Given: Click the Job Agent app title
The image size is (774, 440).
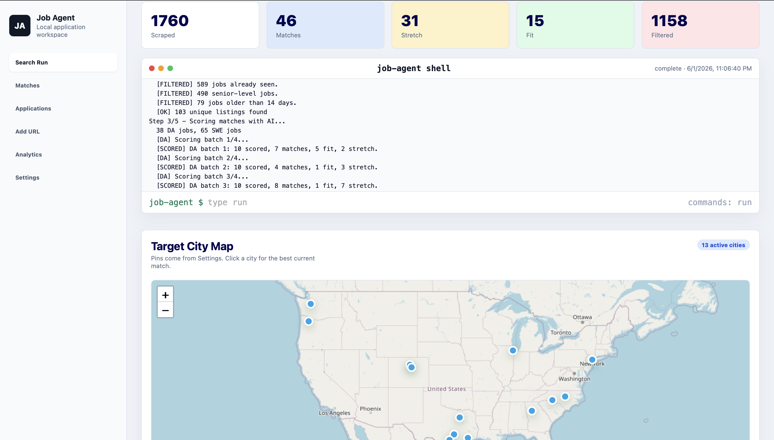Looking at the screenshot, I should click(56, 18).
